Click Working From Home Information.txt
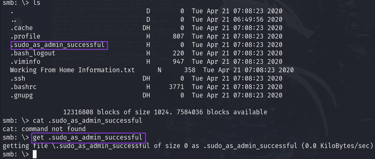Viewport: 375px width, 159px height. coord(72,70)
